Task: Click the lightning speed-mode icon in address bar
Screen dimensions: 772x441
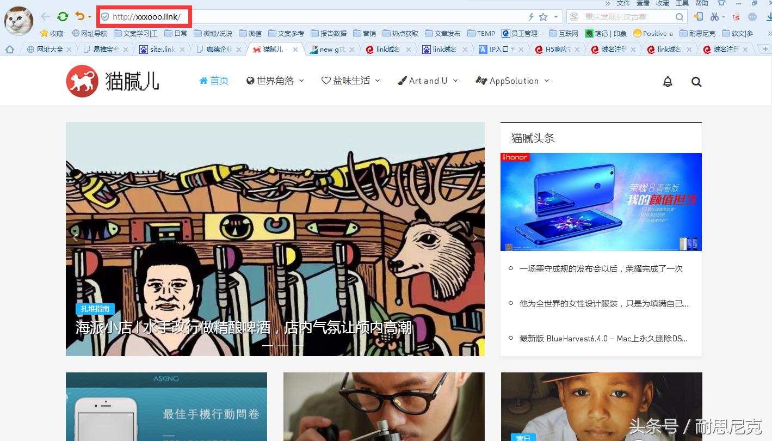Action: pos(531,16)
